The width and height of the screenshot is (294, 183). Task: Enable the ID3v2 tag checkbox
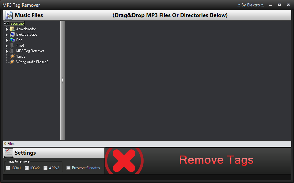[x=27, y=168]
